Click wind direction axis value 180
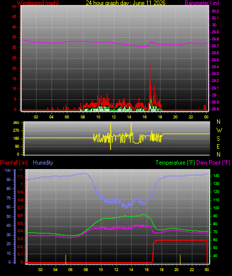 tap(16, 139)
